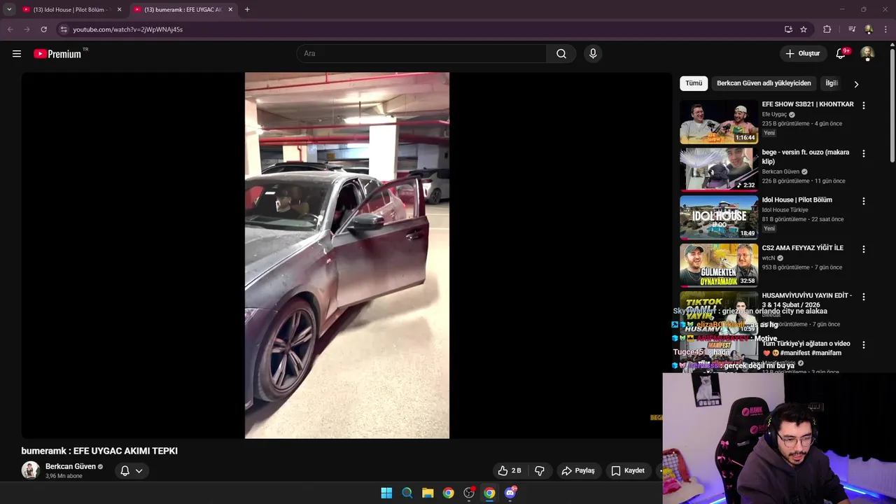Image resolution: width=896 pixels, height=504 pixels.
Task: Open Berkcan Güven channel name link
Action: [x=71, y=467]
